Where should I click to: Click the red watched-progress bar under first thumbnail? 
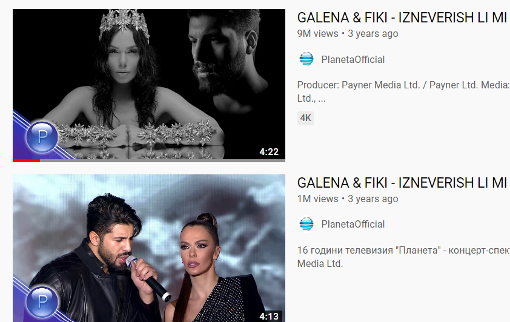26,160
